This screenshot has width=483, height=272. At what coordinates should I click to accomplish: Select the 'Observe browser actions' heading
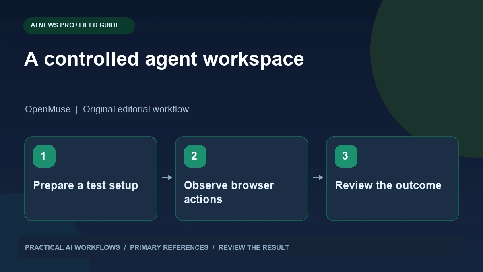pyautogui.click(x=229, y=192)
